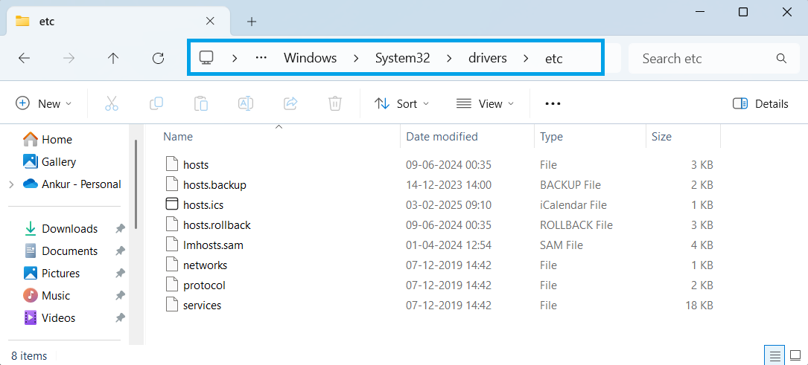Switch to large thumbnails view in status bar
808x365 pixels.
794,355
